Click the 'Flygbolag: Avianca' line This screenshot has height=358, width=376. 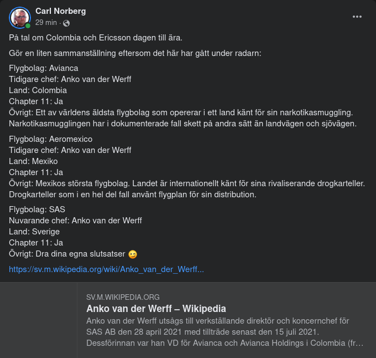coord(44,68)
